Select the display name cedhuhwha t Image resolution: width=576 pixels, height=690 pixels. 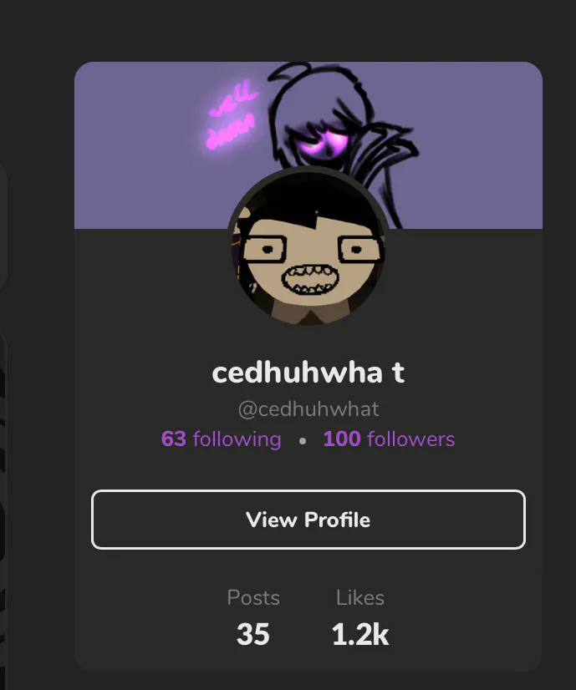pyautogui.click(x=308, y=373)
